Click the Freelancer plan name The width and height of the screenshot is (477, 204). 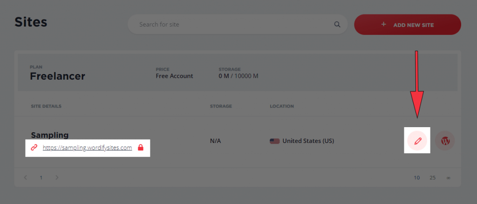coord(57,76)
